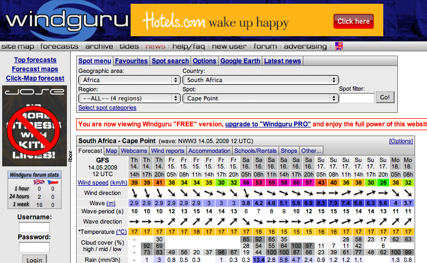Click the UK flag in forum stats
Screen dimensions: 427x263
click(38, 182)
